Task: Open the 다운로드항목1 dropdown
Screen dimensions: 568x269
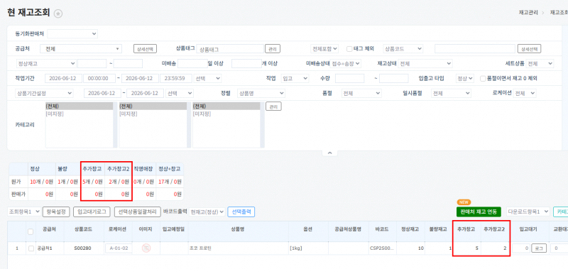Action: [x=528, y=212]
